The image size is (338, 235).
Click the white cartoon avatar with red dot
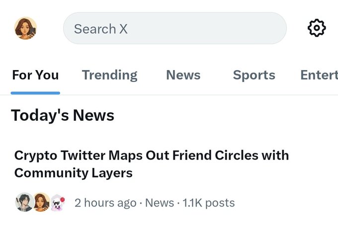57,203
